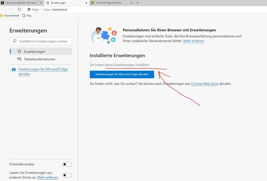The image size is (267, 181).
Task: Select Erweiterungen in the sidebar
Action: pyautogui.click(x=40, y=52)
